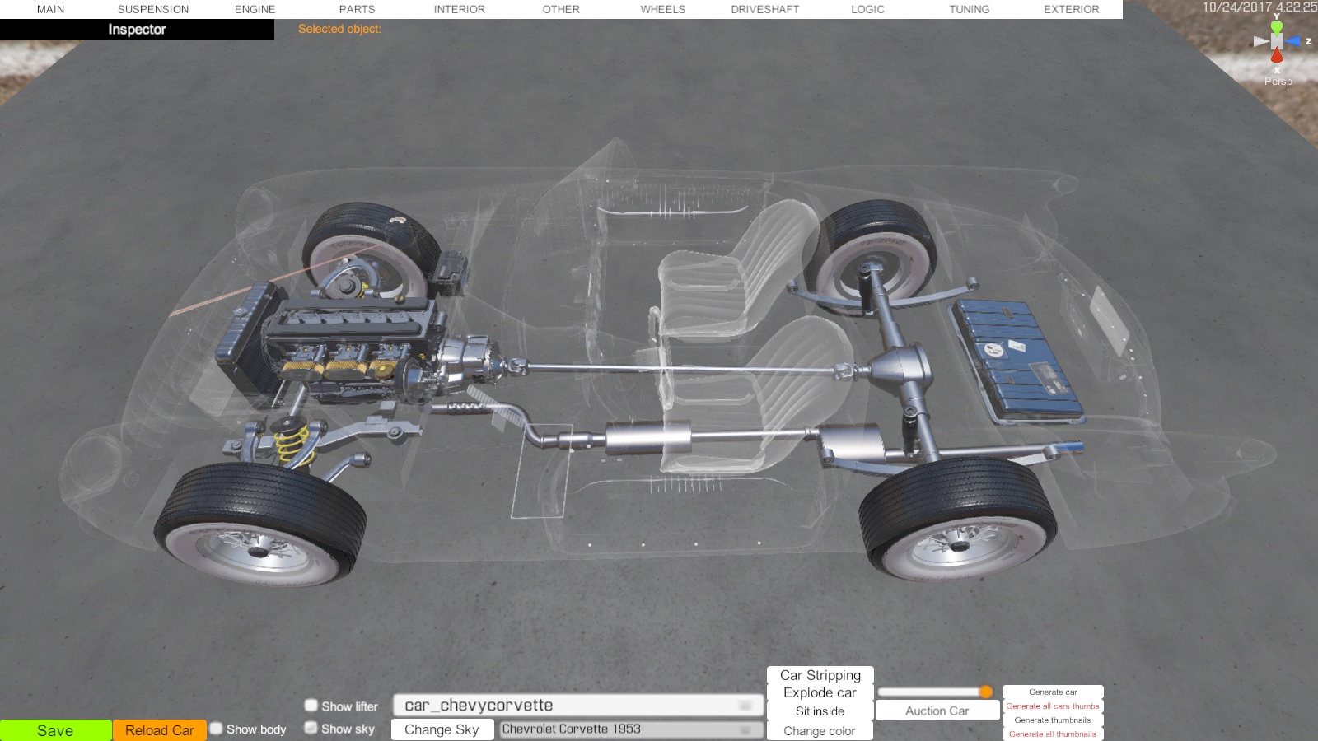Click the green Y-axis cone on the gizmo

coord(1277,26)
